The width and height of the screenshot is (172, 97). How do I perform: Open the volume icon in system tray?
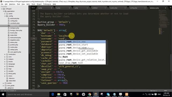click(x=149, y=94)
